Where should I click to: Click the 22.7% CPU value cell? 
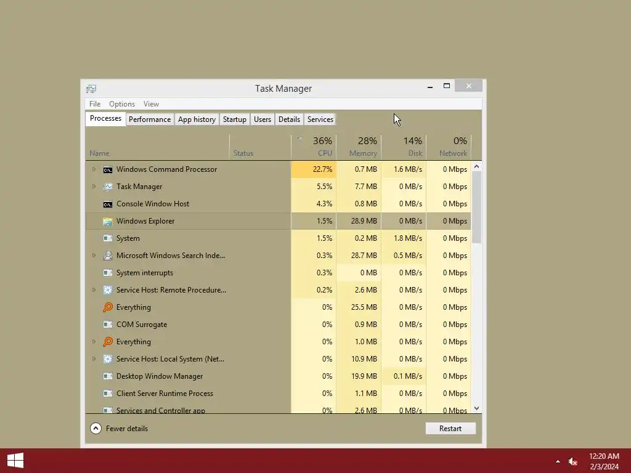[x=314, y=169]
